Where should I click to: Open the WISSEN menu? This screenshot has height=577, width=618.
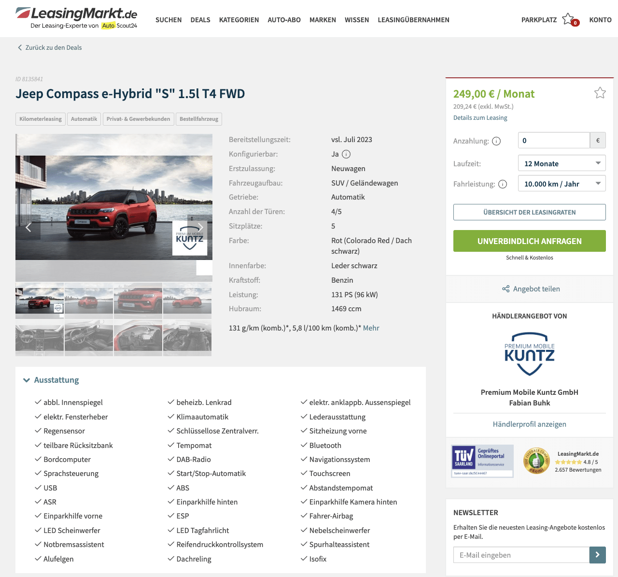click(357, 20)
